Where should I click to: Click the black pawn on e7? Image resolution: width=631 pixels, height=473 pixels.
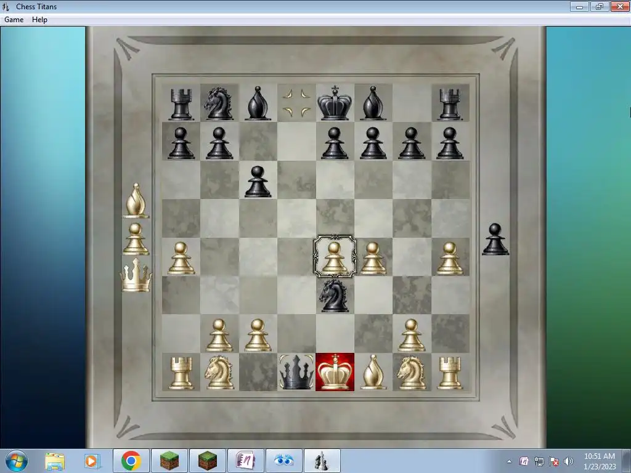[335, 143]
